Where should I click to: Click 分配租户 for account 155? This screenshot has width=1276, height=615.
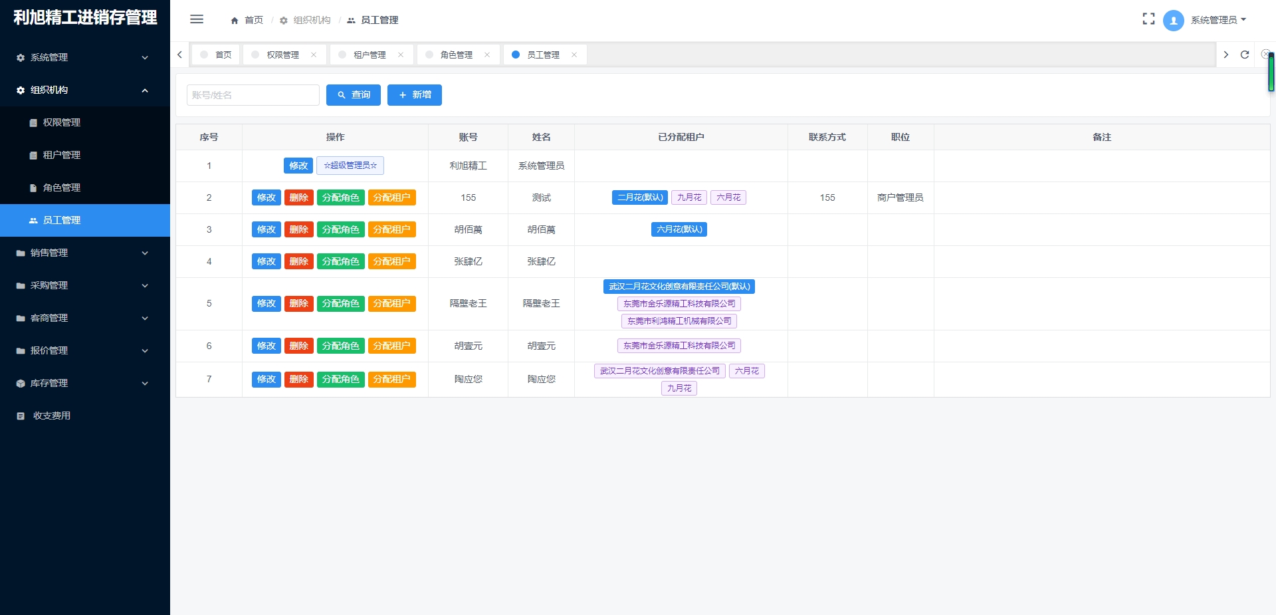[x=392, y=197]
